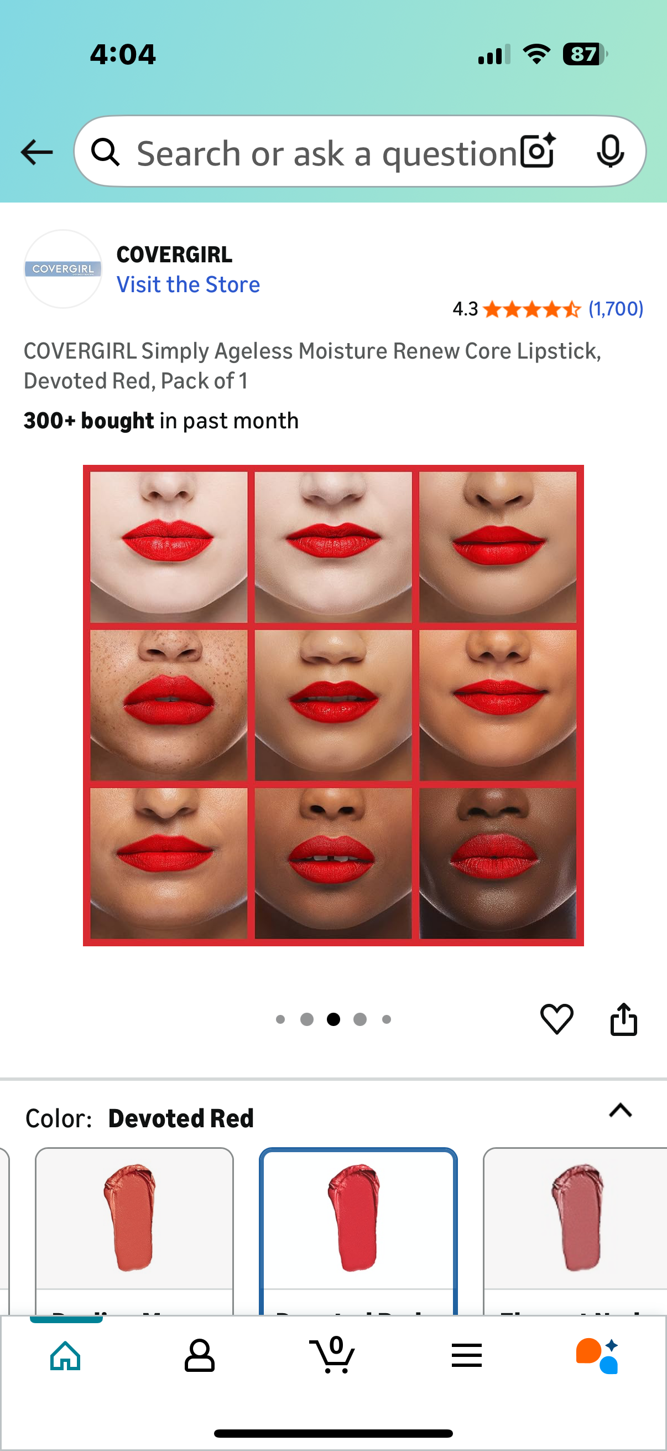The width and height of the screenshot is (667, 1451).
Task: Open the shopping cart icon
Action: pyautogui.click(x=332, y=1354)
